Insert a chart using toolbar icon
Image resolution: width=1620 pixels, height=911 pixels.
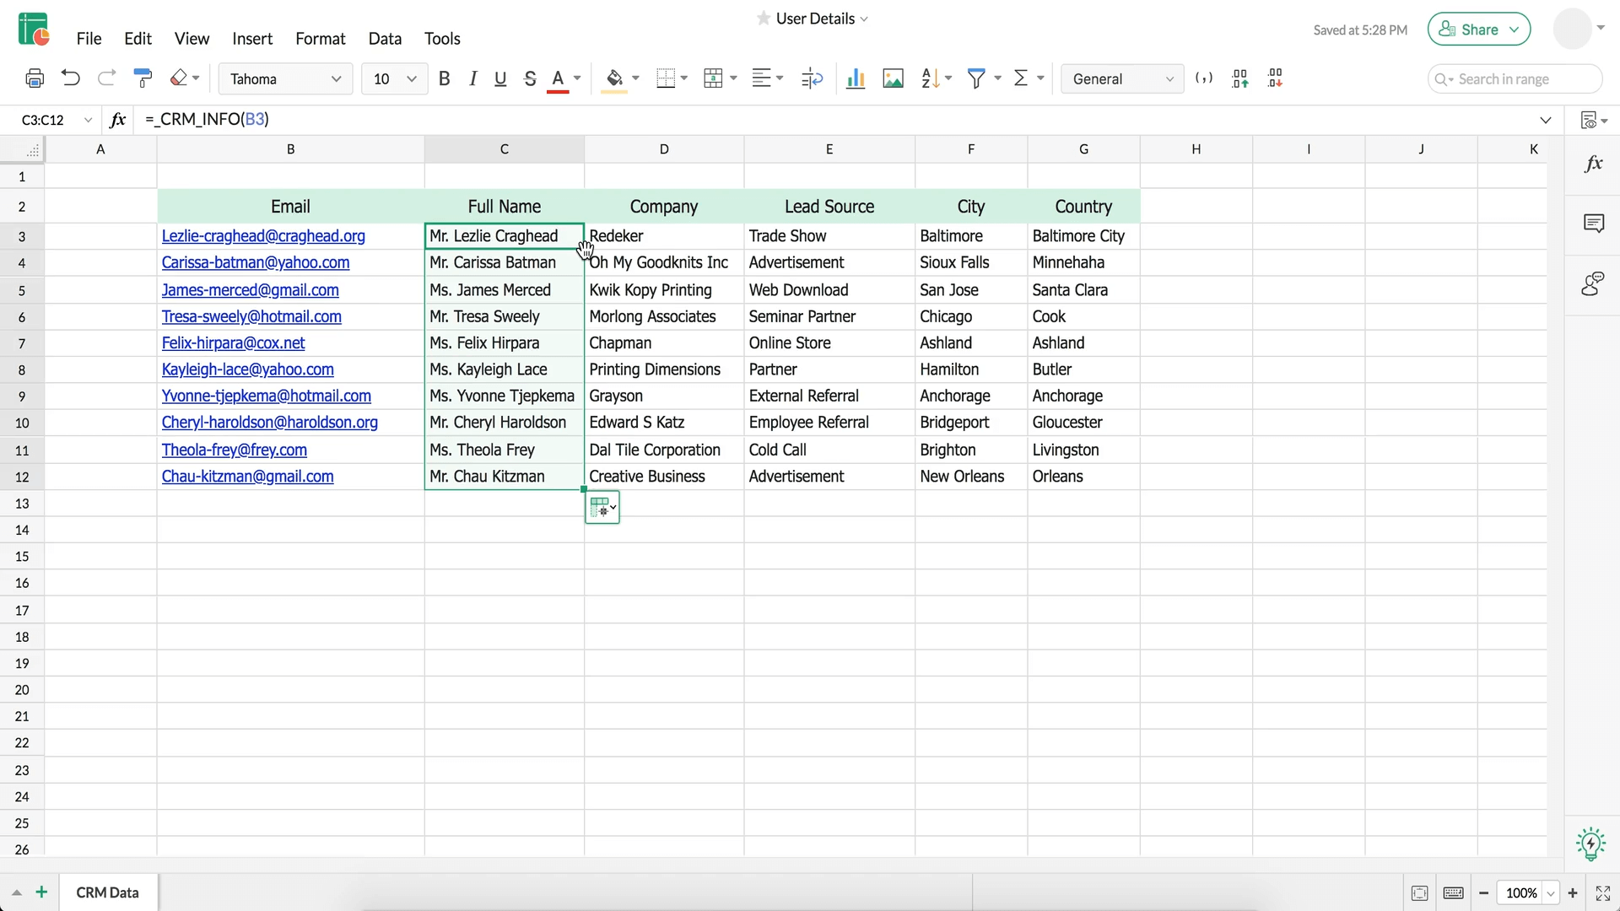click(x=856, y=78)
